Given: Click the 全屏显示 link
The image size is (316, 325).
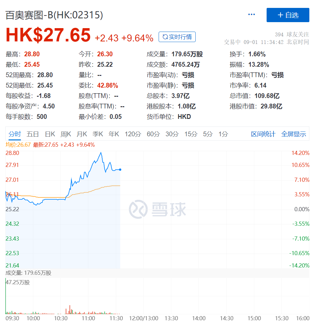Looking at the screenshot, I should (294, 134).
